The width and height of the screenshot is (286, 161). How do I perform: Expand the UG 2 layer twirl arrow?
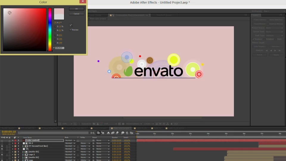click(13, 143)
